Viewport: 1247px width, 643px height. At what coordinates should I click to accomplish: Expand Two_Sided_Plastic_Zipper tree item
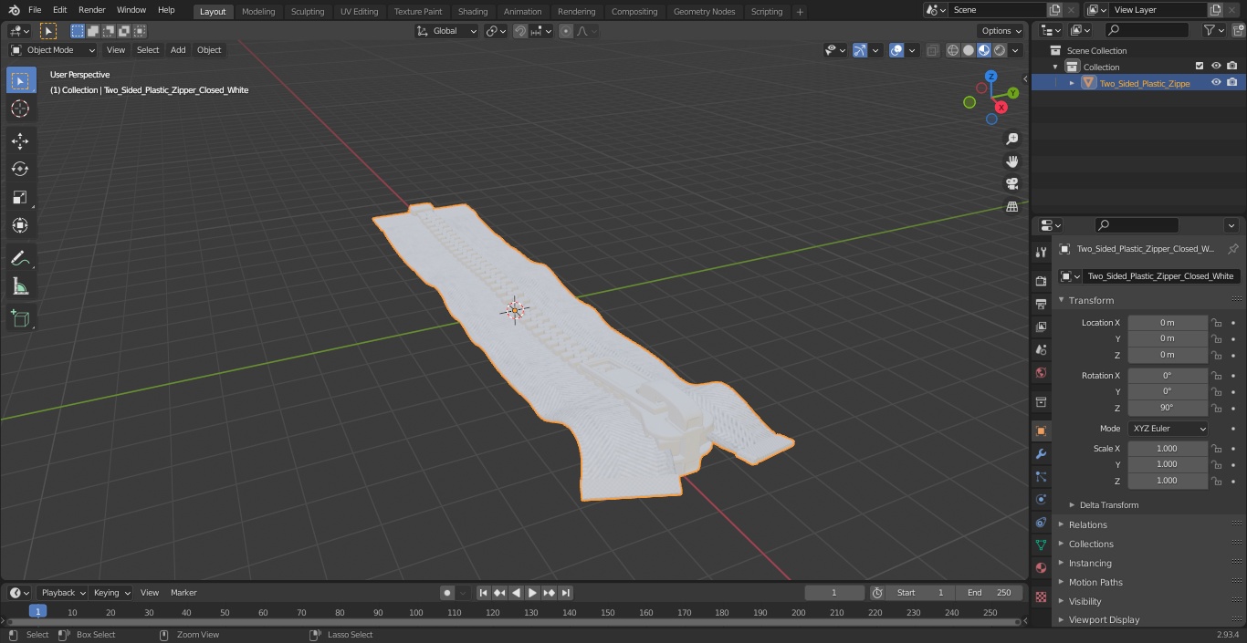tap(1072, 83)
